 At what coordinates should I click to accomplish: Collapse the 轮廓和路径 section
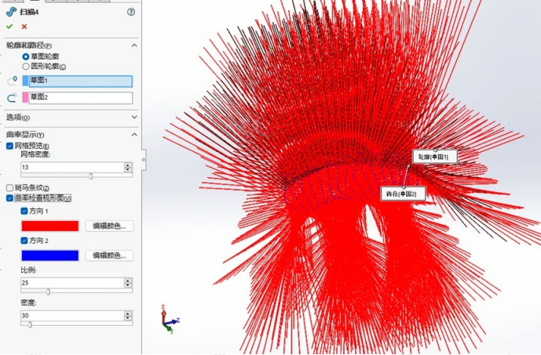(134, 45)
